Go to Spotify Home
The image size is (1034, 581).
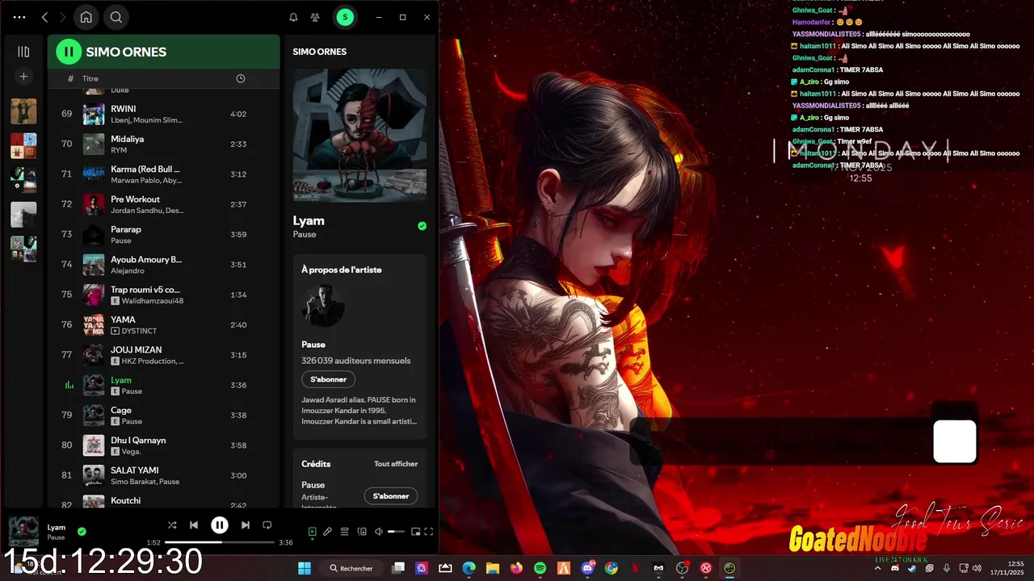[86, 17]
